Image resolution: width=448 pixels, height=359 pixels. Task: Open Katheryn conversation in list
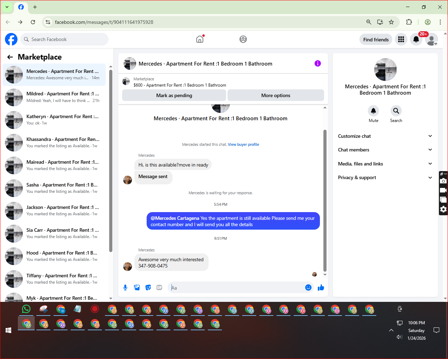point(54,120)
